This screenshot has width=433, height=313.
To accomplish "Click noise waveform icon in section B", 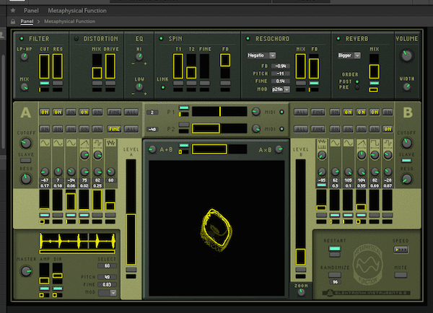I will click(322, 143).
